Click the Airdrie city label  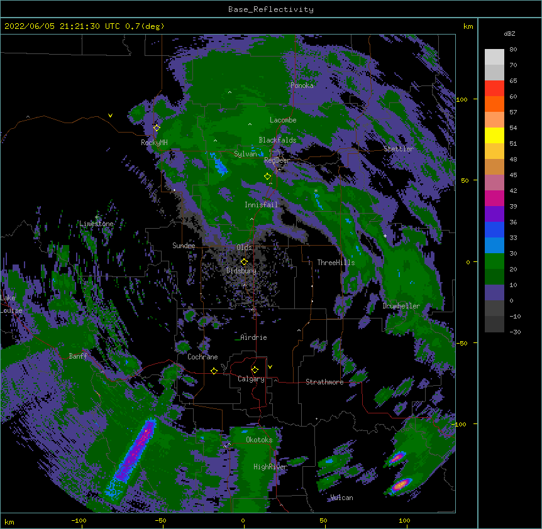(253, 337)
